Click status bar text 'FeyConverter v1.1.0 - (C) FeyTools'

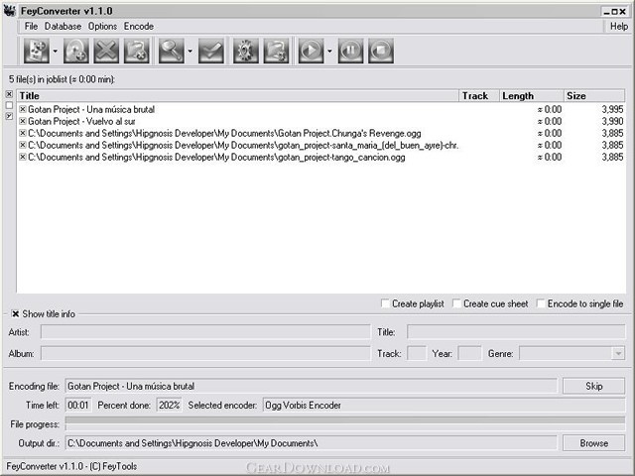pyautogui.click(x=71, y=466)
